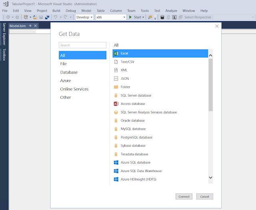Select Oracle database source

[x=160, y=121]
